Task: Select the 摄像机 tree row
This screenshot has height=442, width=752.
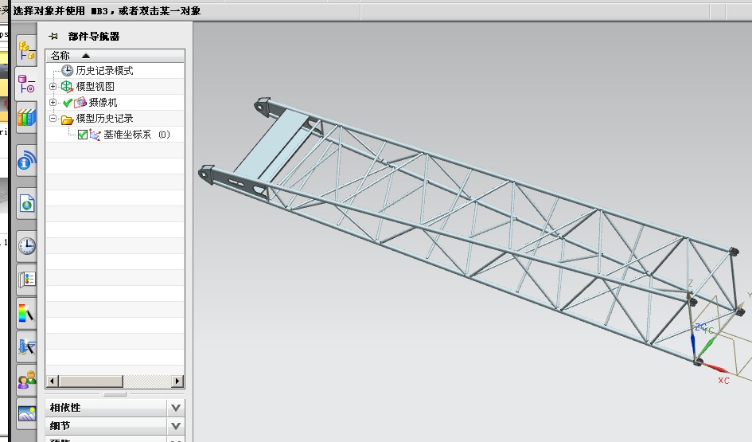Action: pos(115,102)
